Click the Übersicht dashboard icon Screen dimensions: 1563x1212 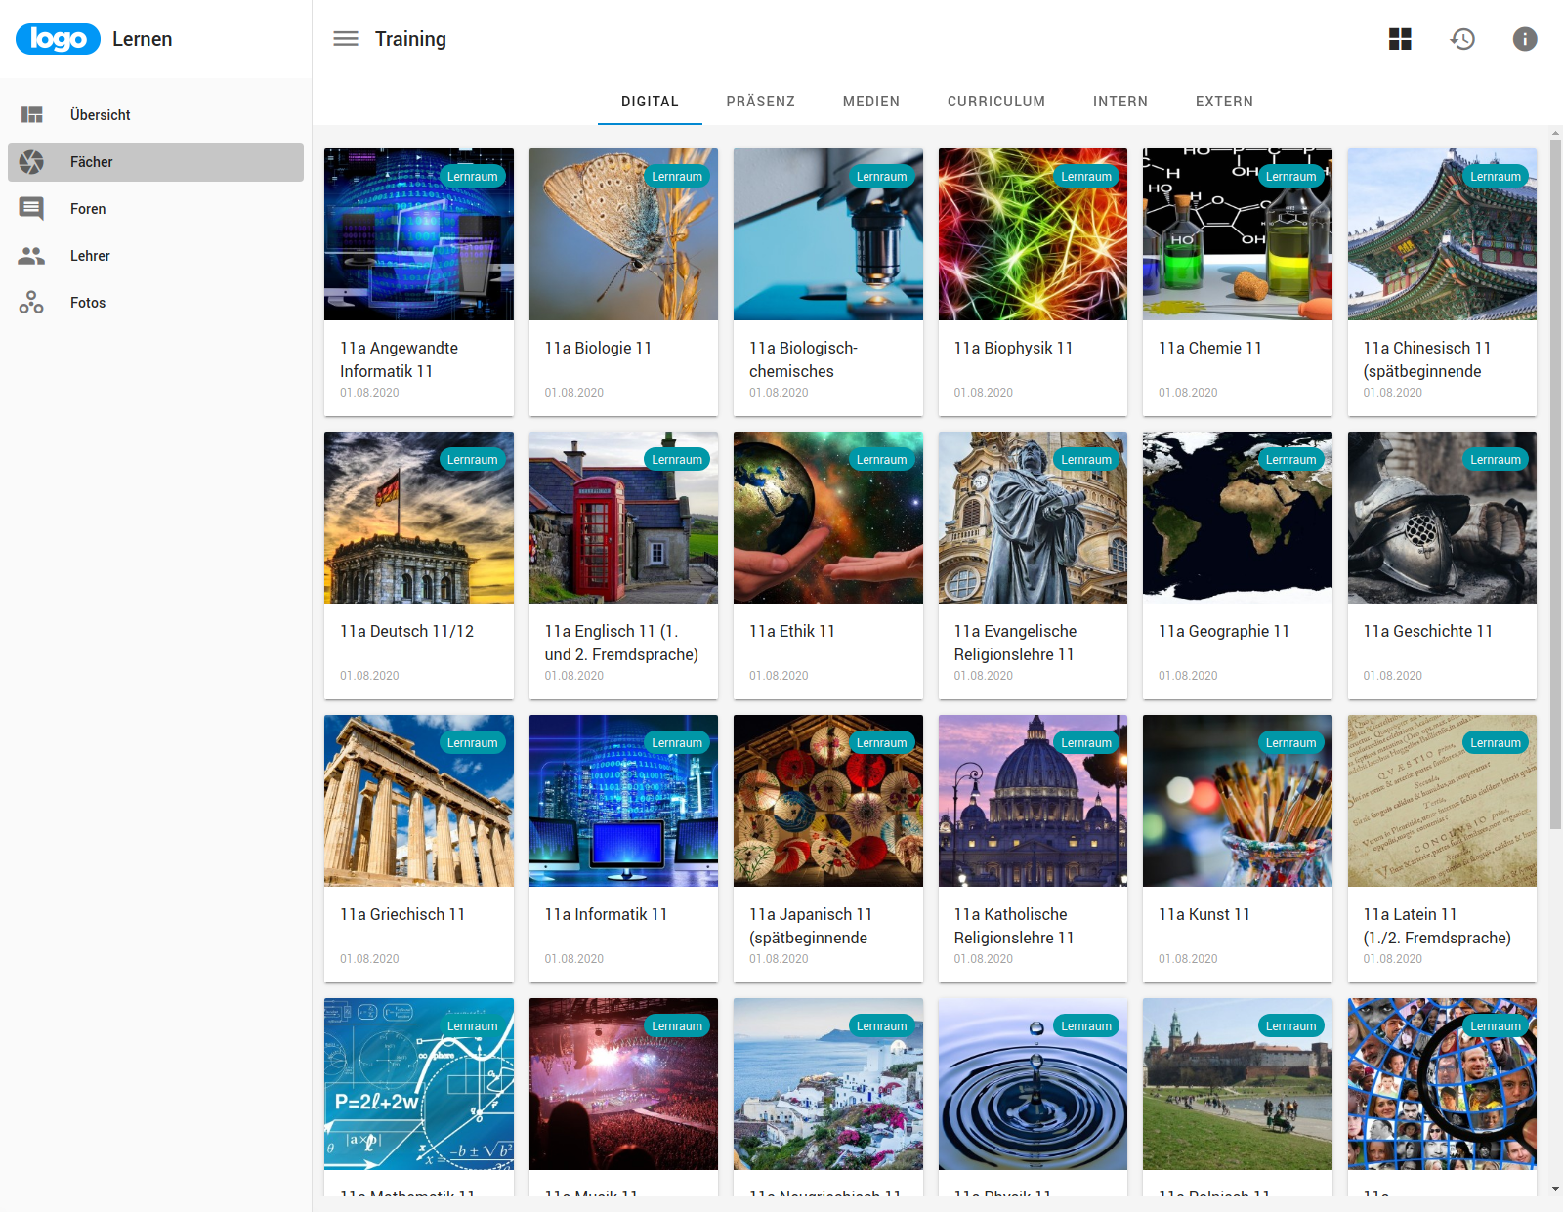click(x=32, y=115)
